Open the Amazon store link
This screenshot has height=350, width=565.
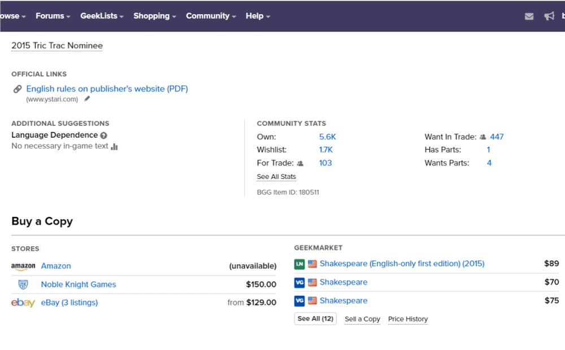(x=56, y=266)
